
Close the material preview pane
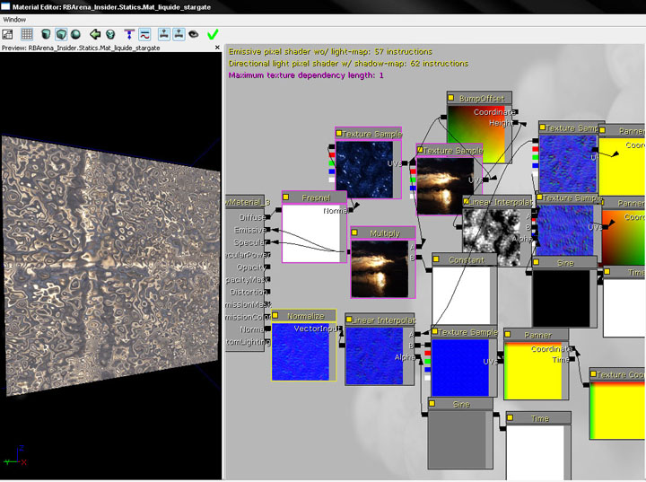tap(217, 48)
